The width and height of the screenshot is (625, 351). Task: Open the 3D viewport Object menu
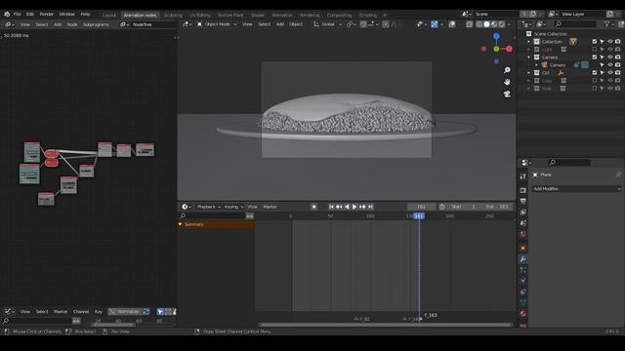(295, 24)
